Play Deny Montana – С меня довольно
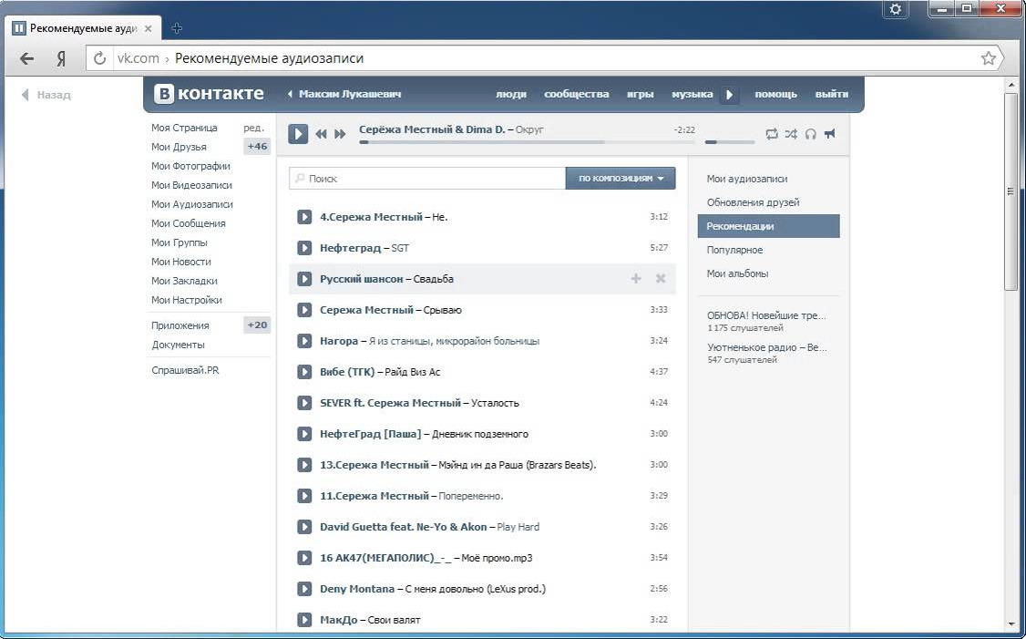Screen dimensions: 1026x639 pyautogui.click(x=304, y=589)
